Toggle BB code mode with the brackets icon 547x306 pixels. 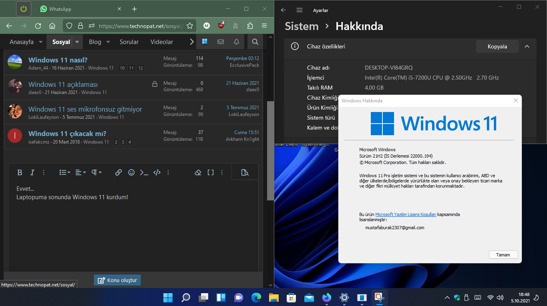click(x=211, y=172)
